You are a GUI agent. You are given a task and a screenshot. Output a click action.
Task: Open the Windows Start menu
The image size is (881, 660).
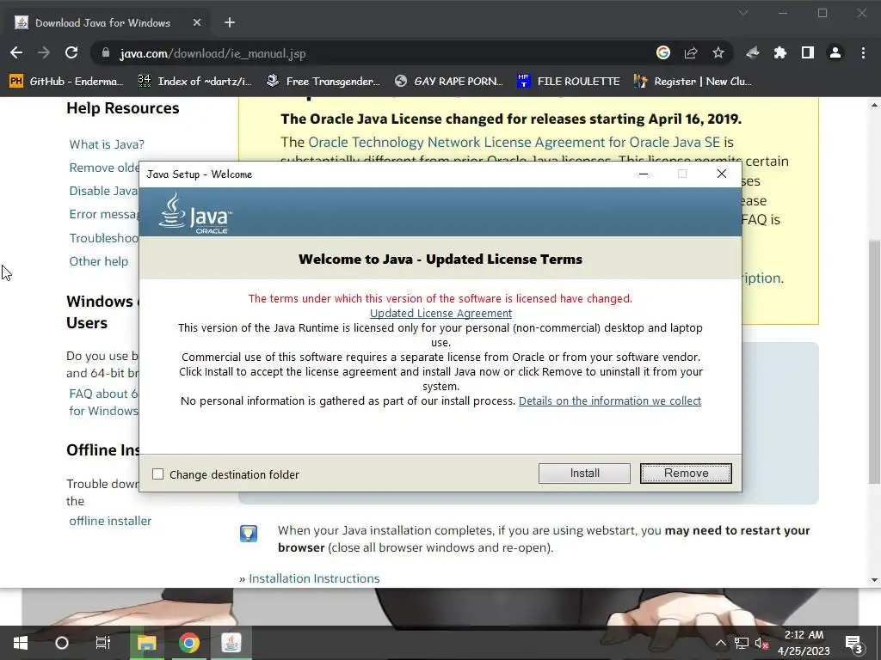[21, 643]
